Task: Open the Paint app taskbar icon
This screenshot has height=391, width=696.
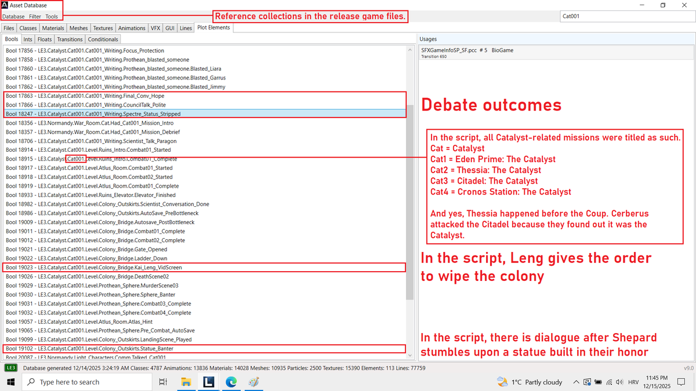Action: pyautogui.click(x=253, y=382)
